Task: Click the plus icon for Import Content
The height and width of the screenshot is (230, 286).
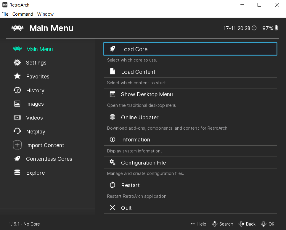Action: point(17,145)
